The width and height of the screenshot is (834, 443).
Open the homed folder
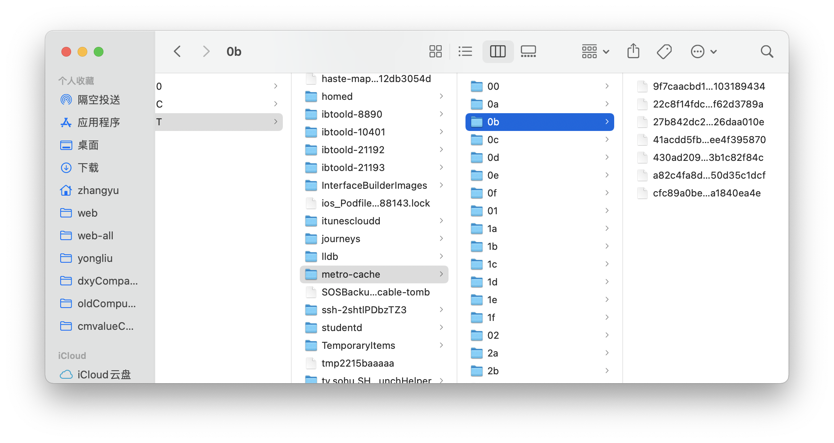pyautogui.click(x=337, y=97)
